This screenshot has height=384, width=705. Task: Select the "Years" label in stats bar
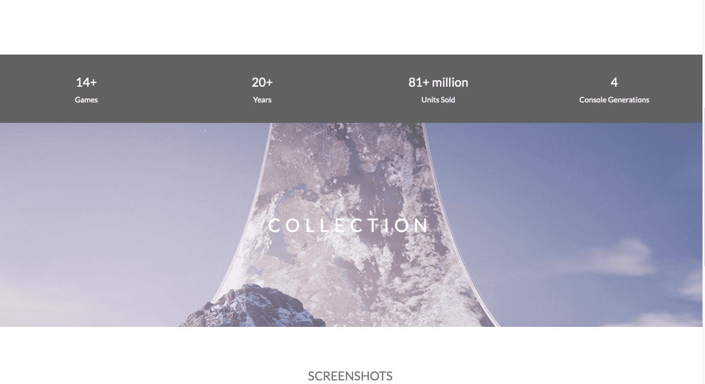click(x=262, y=100)
